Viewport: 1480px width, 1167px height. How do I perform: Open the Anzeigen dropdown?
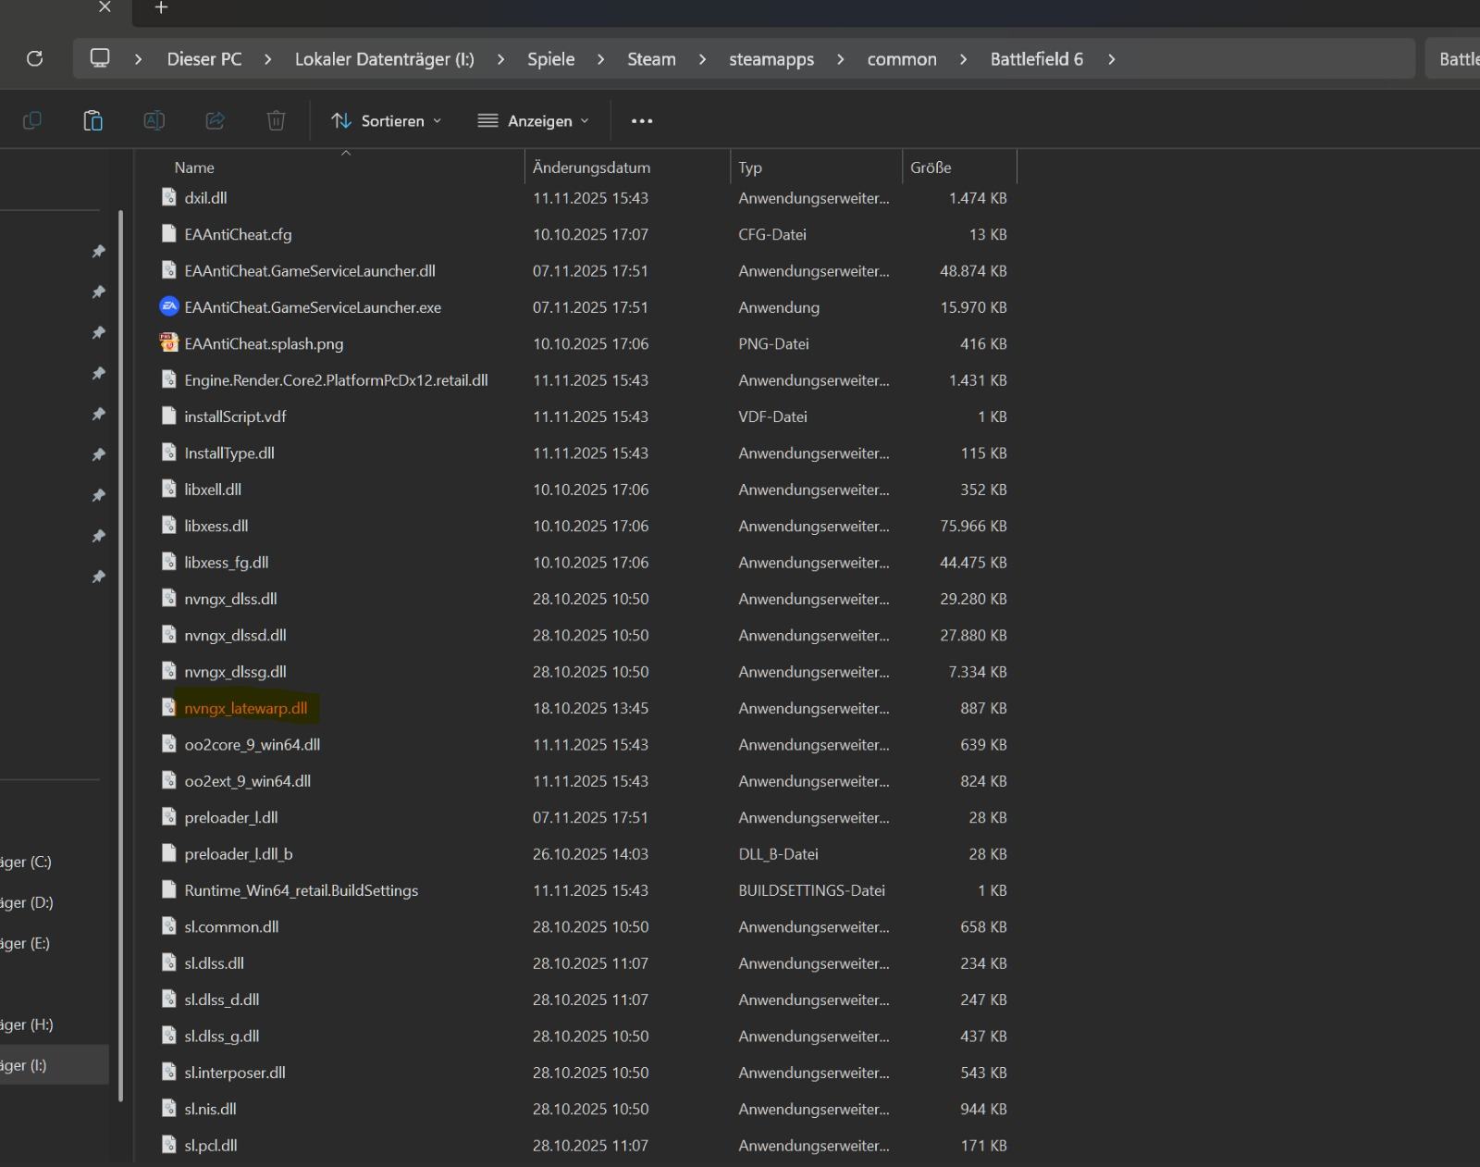point(534,120)
